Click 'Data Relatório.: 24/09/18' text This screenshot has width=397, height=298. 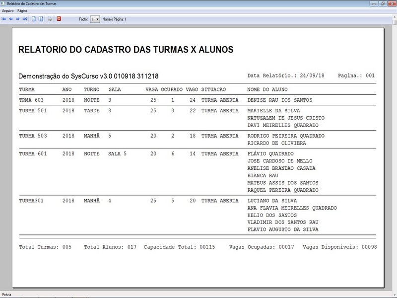(x=286, y=75)
